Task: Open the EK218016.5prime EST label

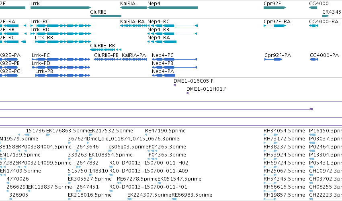Action: pyautogui.click(x=90, y=195)
